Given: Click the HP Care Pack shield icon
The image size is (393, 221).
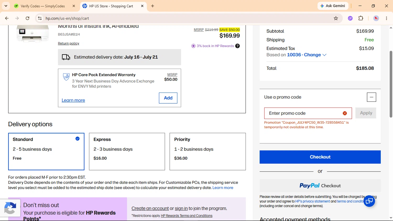Looking at the screenshot, I should (66, 77).
